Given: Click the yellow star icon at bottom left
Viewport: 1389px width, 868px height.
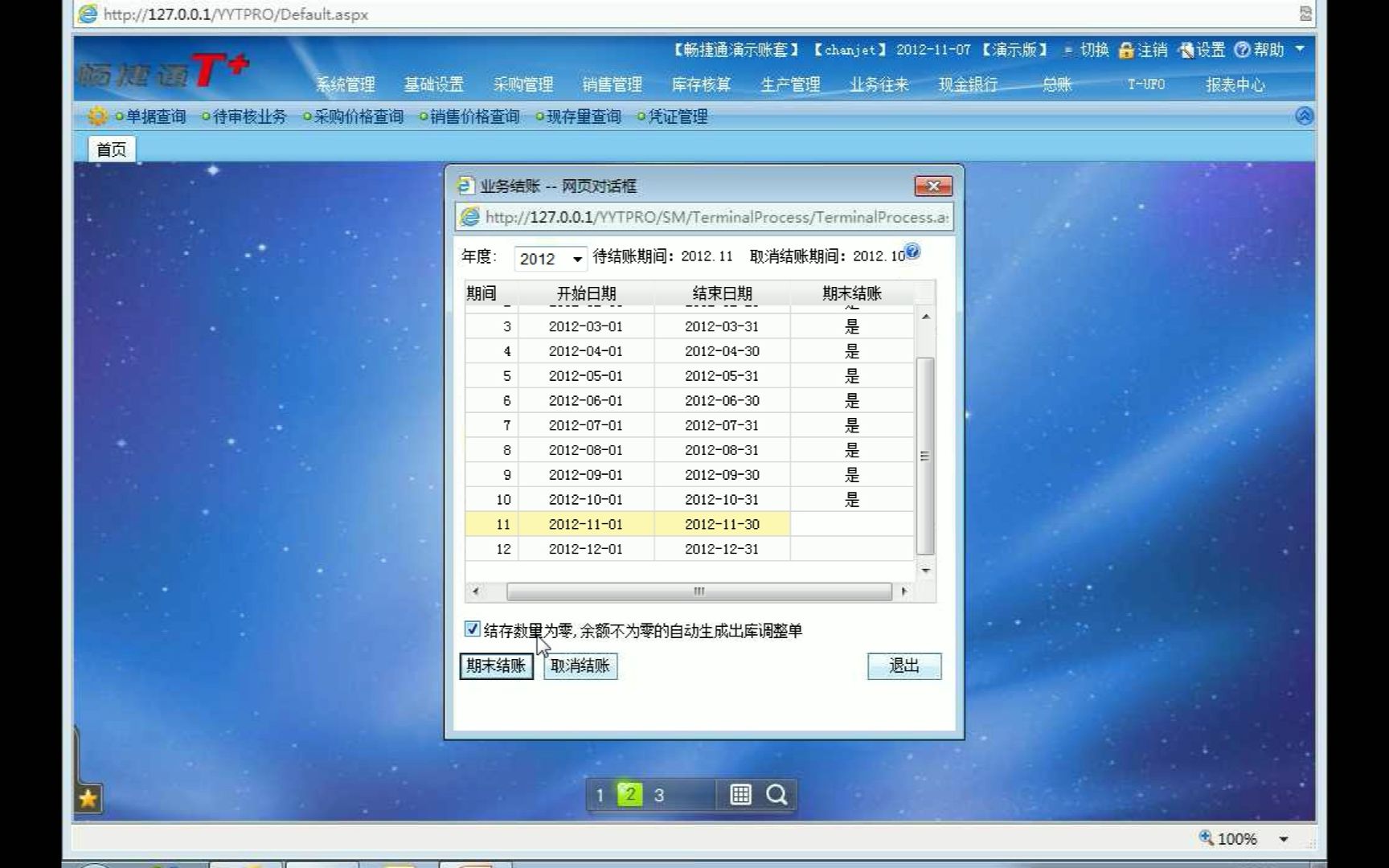Looking at the screenshot, I should pyautogui.click(x=88, y=798).
